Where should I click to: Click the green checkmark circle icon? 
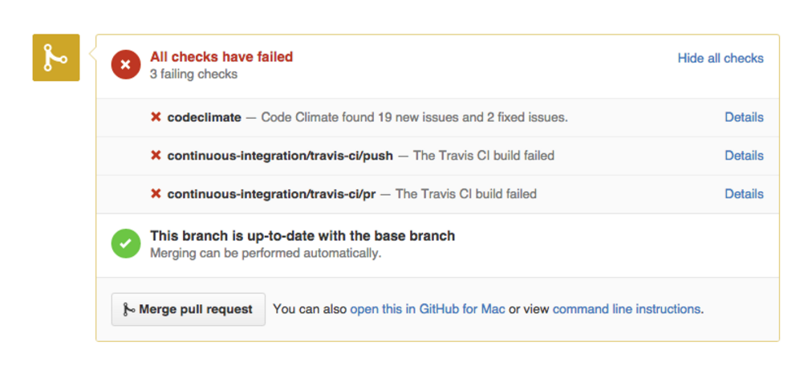coord(126,243)
